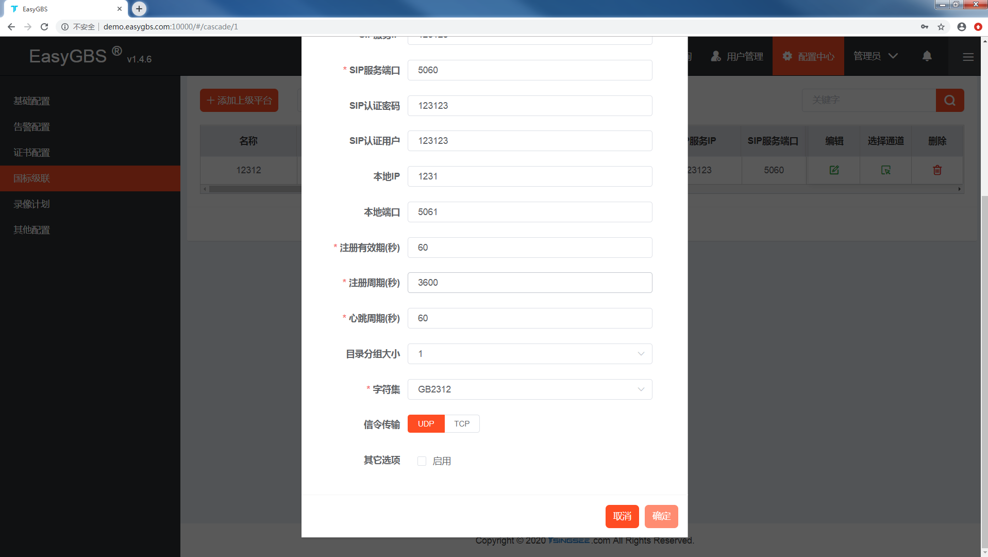Expand the 目录分组大小 dropdown
The width and height of the screenshot is (988, 557).
(x=529, y=354)
